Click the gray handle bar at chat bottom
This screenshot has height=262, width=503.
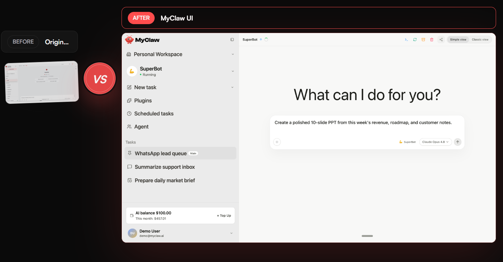click(367, 236)
